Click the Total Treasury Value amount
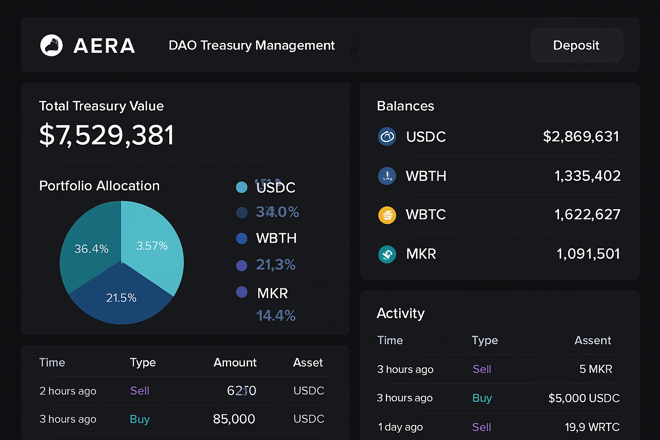The image size is (660, 440). pos(107,135)
